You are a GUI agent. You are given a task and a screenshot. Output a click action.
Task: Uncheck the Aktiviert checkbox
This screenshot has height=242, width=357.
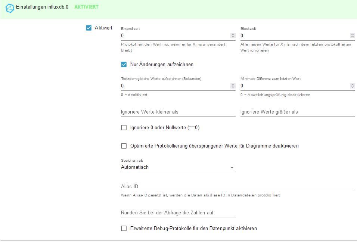[x=89, y=28]
